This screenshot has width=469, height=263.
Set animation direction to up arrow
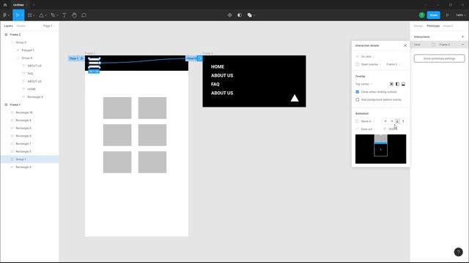[x=403, y=121]
